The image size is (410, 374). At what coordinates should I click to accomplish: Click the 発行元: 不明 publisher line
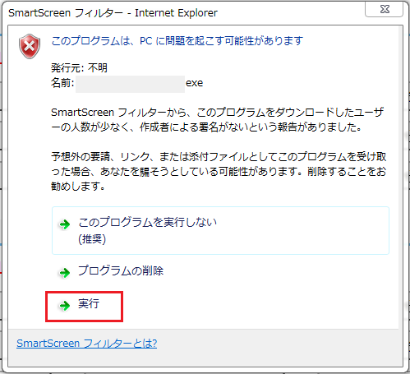click(x=79, y=67)
